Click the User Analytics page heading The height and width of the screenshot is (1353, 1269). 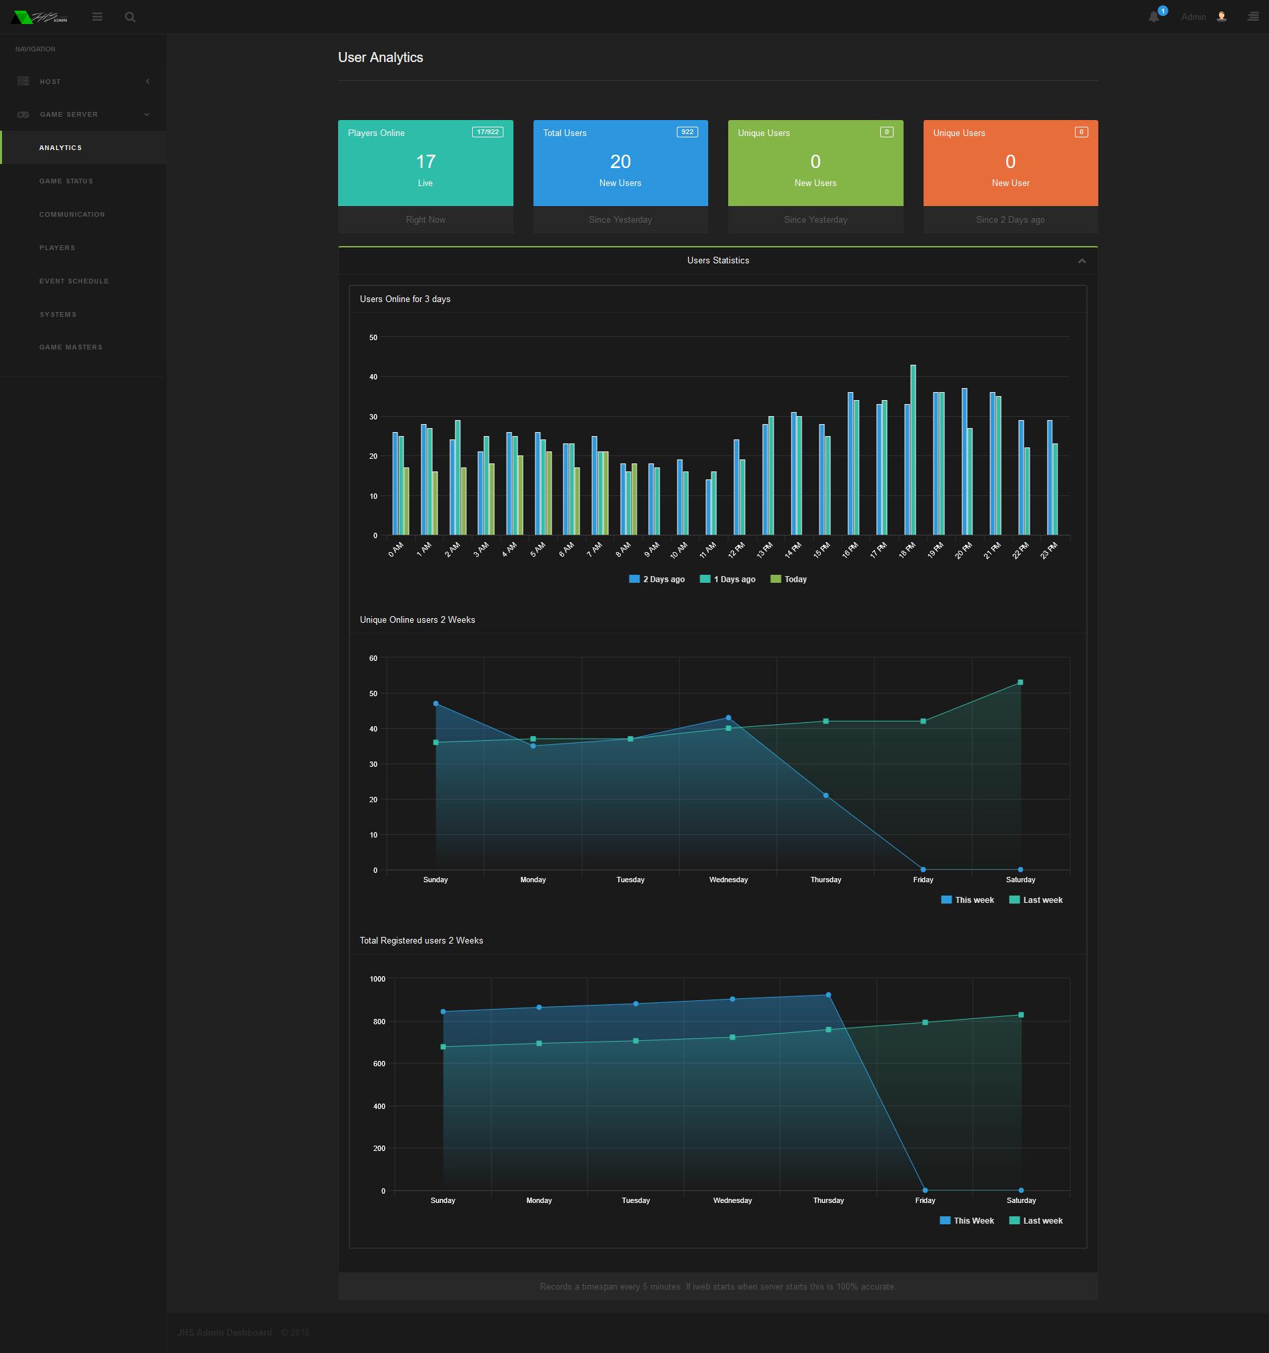point(380,57)
